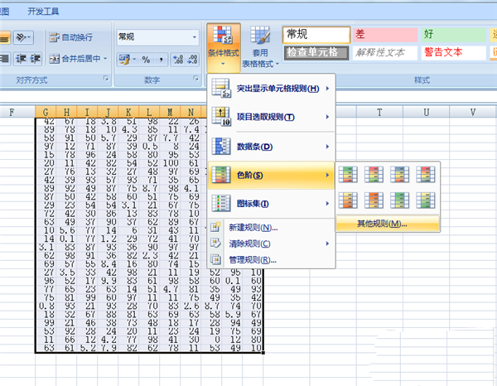Open Color Scales (色阶) menu item
497x386 pixels.
pos(271,175)
